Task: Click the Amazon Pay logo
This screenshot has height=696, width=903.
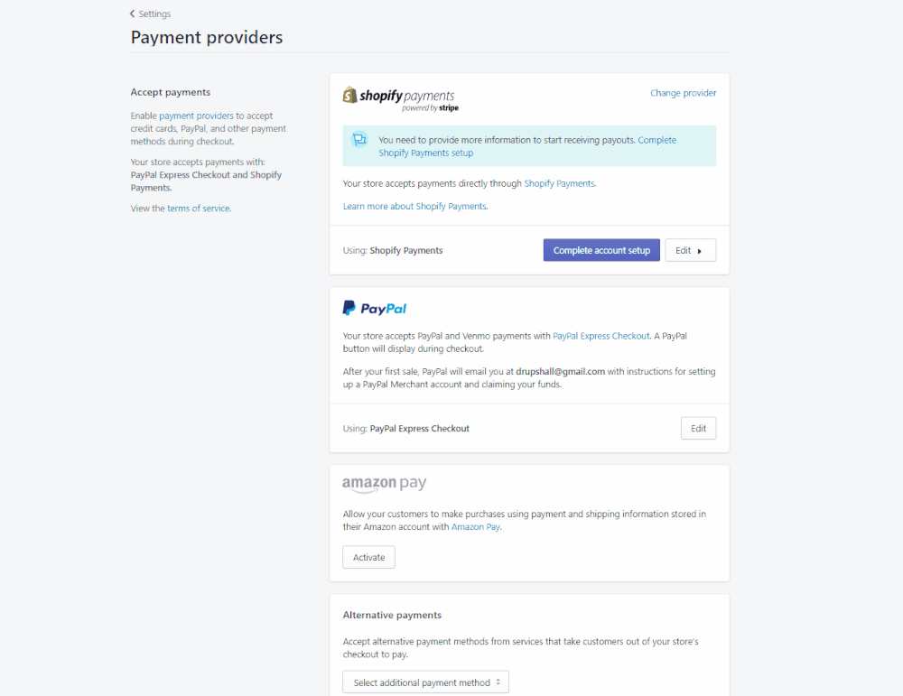Action: [384, 485]
